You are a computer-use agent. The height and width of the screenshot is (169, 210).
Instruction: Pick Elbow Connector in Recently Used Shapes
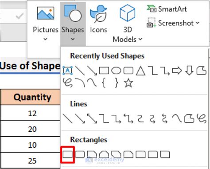153,71
